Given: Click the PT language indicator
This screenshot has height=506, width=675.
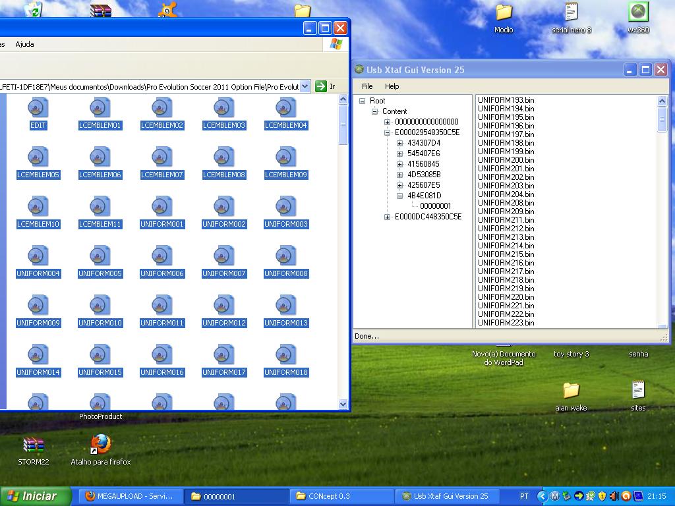Looking at the screenshot, I should (x=524, y=496).
